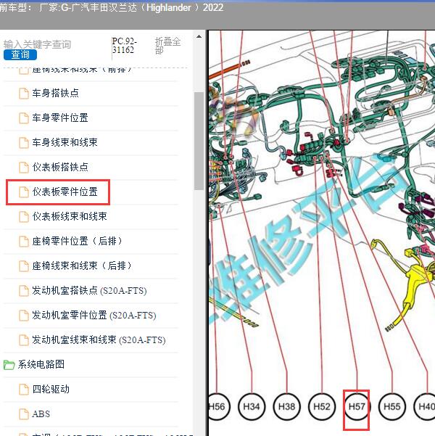Click the document icon beside 车身线束和线束
The image size is (435, 436).
[x=24, y=143]
